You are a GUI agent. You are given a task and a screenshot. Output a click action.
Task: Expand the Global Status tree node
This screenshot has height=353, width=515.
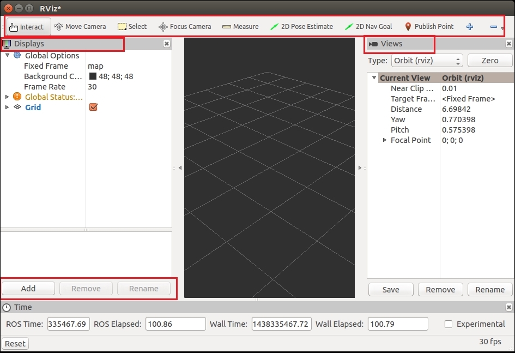[x=7, y=97]
